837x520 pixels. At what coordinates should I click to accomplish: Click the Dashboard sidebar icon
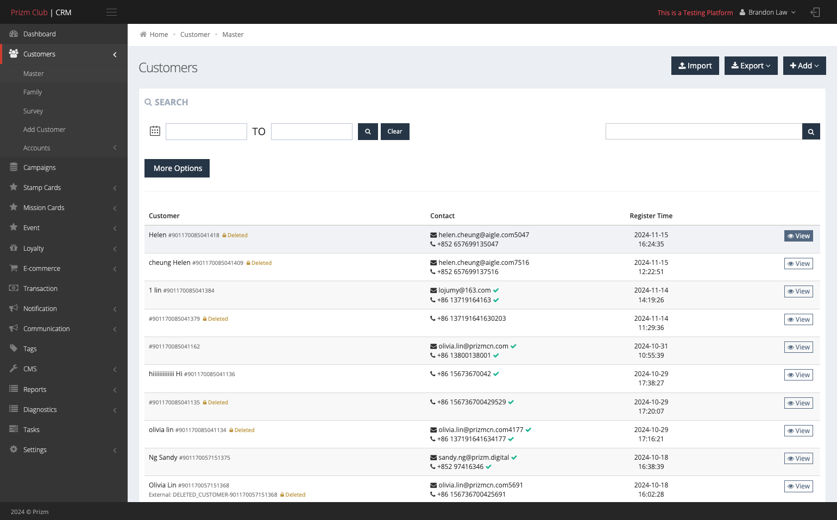point(14,34)
